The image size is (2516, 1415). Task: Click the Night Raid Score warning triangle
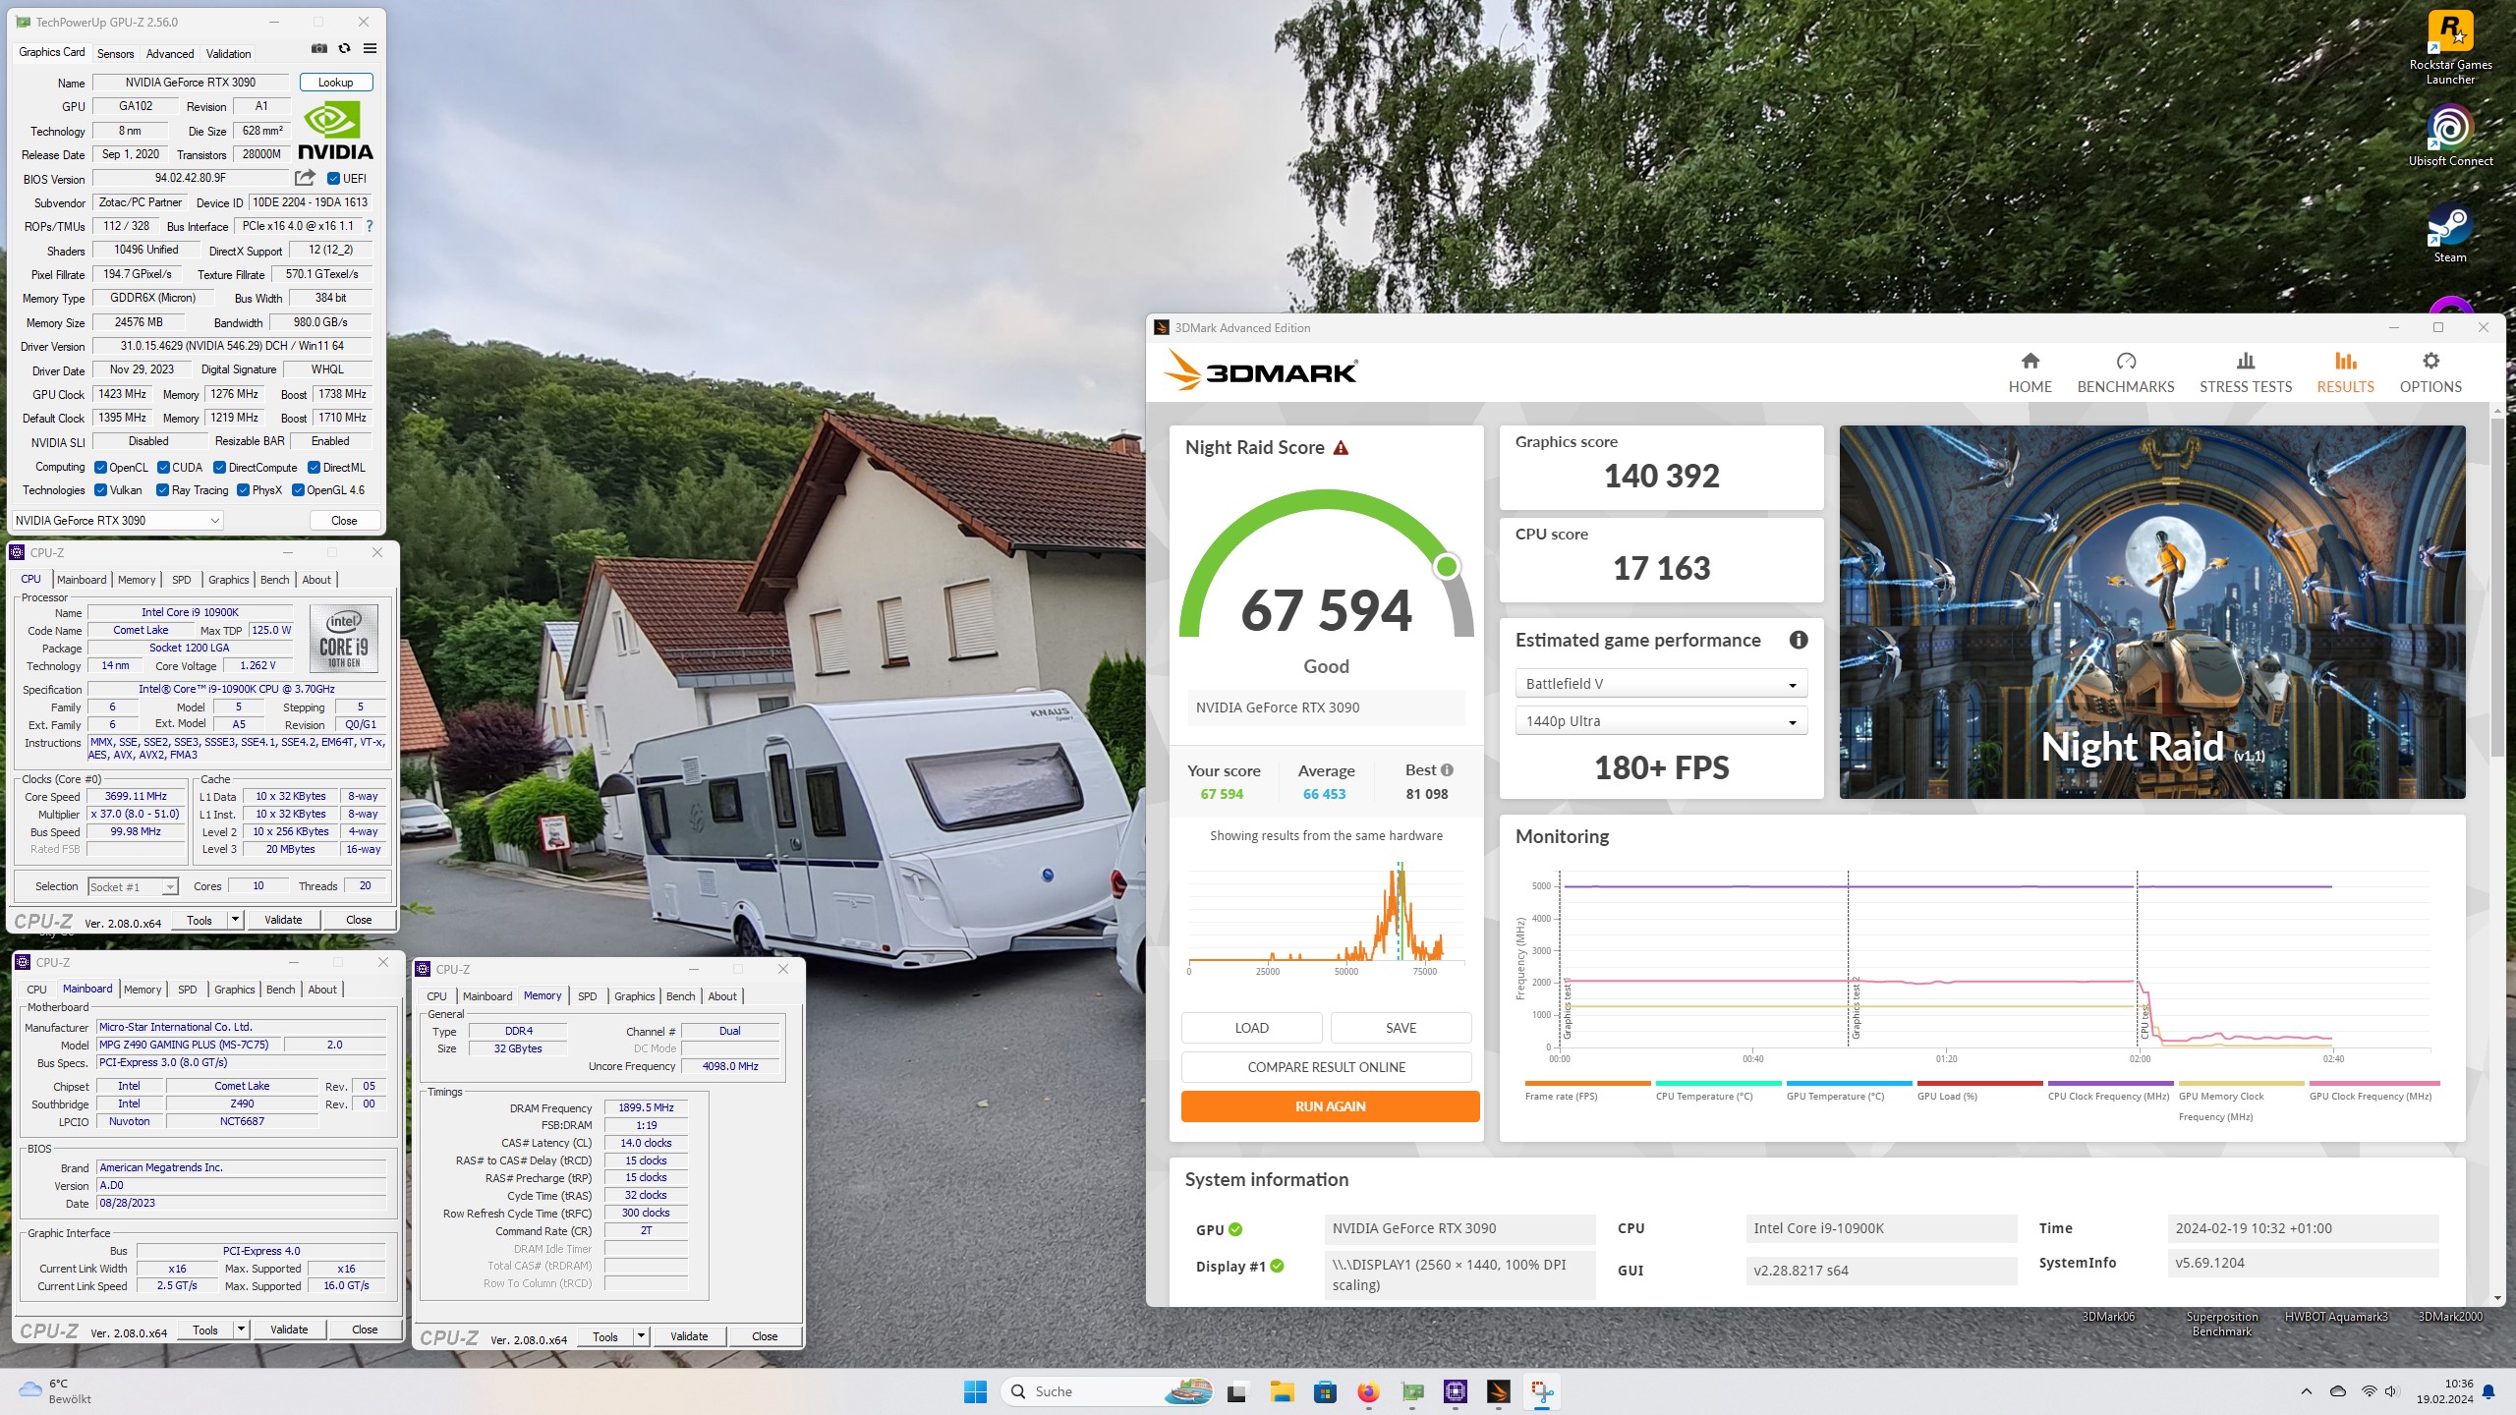point(1341,448)
